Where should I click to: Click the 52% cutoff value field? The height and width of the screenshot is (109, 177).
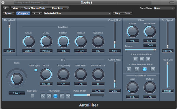click(x=132, y=41)
